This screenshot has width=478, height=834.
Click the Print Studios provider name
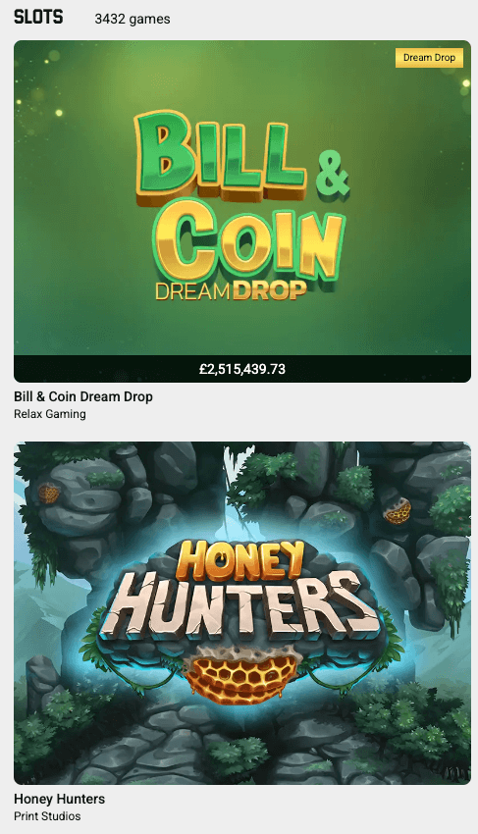[47, 816]
